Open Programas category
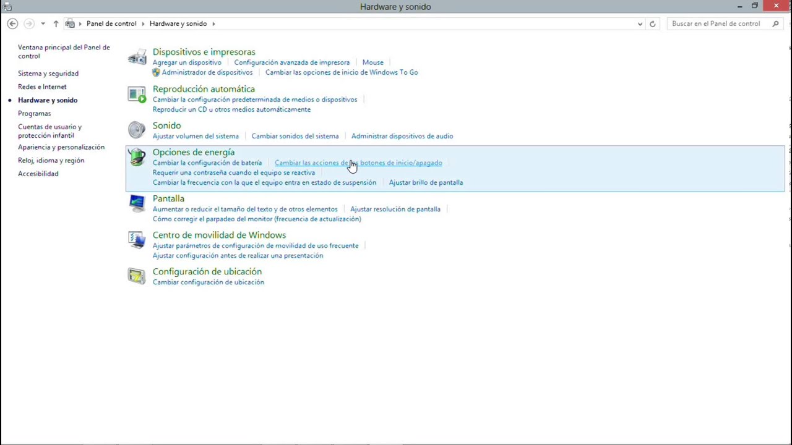Viewport: 792px width, 445px height. (x=34, y=114)
